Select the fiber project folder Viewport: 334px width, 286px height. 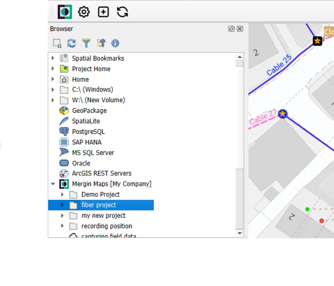[x=98, y=205]
